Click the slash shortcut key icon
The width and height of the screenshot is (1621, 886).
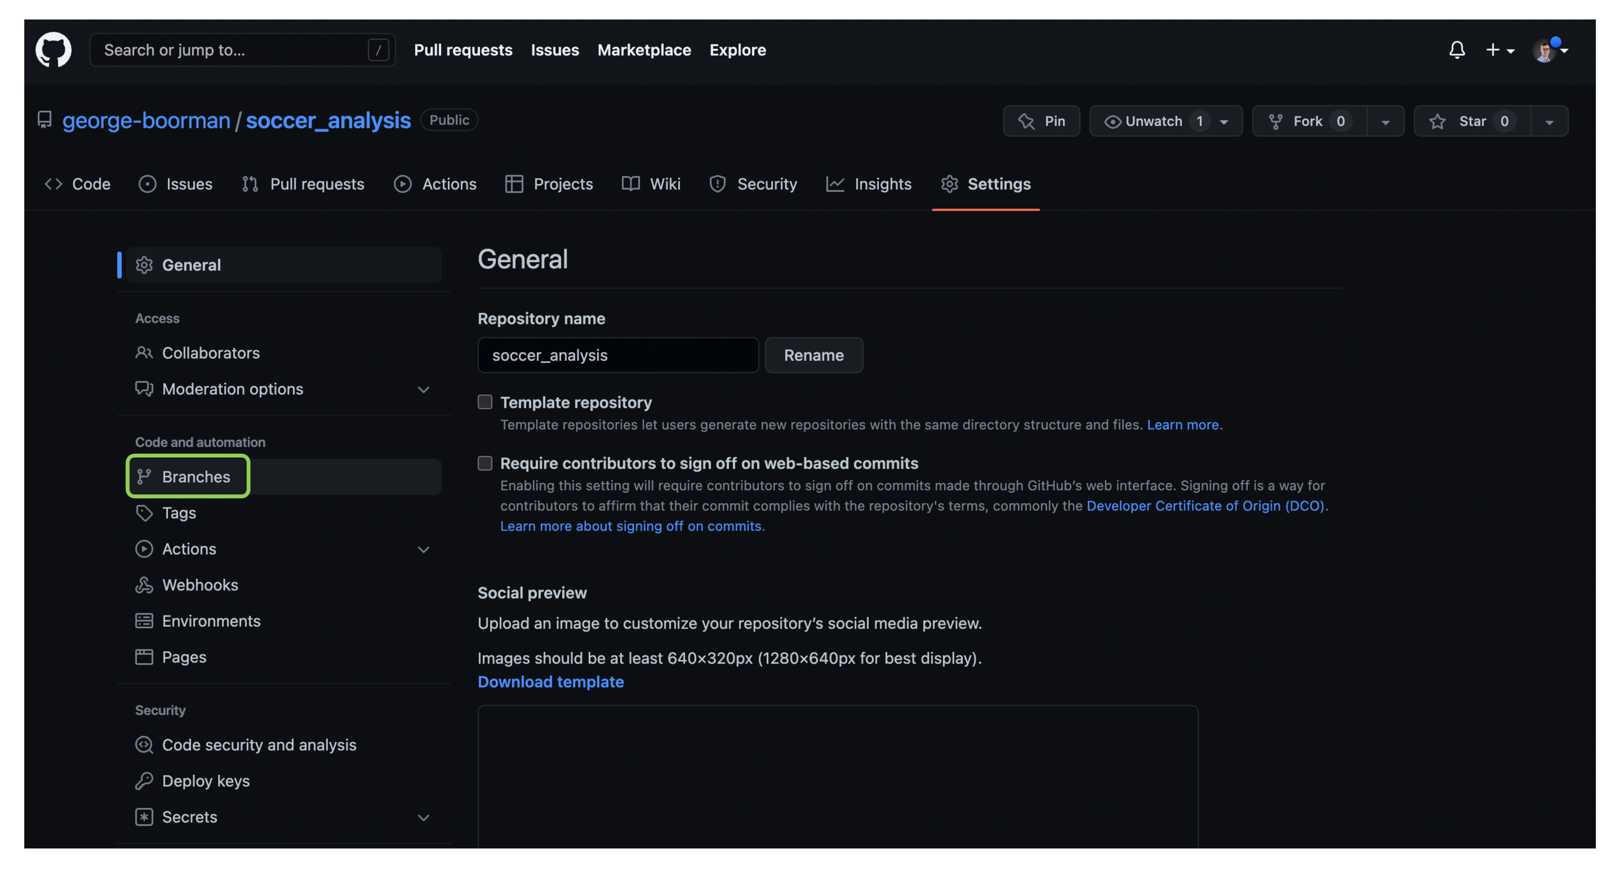378,50
